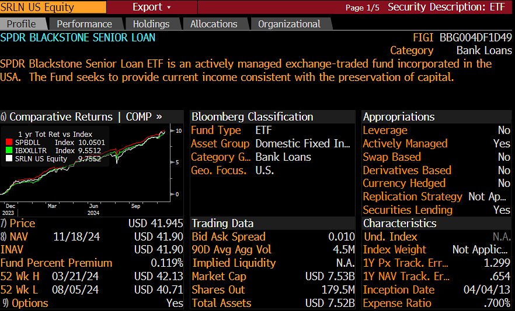Screen dimensions: 515x311
Task: Click the Securities Lending Yes value
Action: click(x=502, y=210)
